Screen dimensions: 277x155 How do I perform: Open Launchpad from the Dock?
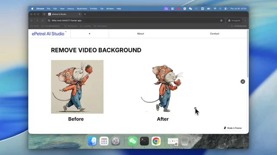pyautogui.click(x=104, y=141)
